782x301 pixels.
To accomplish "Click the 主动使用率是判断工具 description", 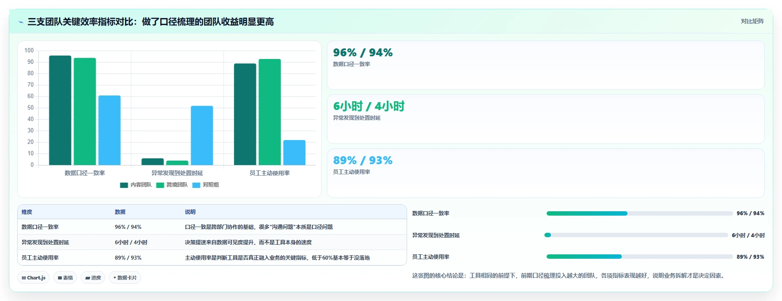I will click(277, 258).
